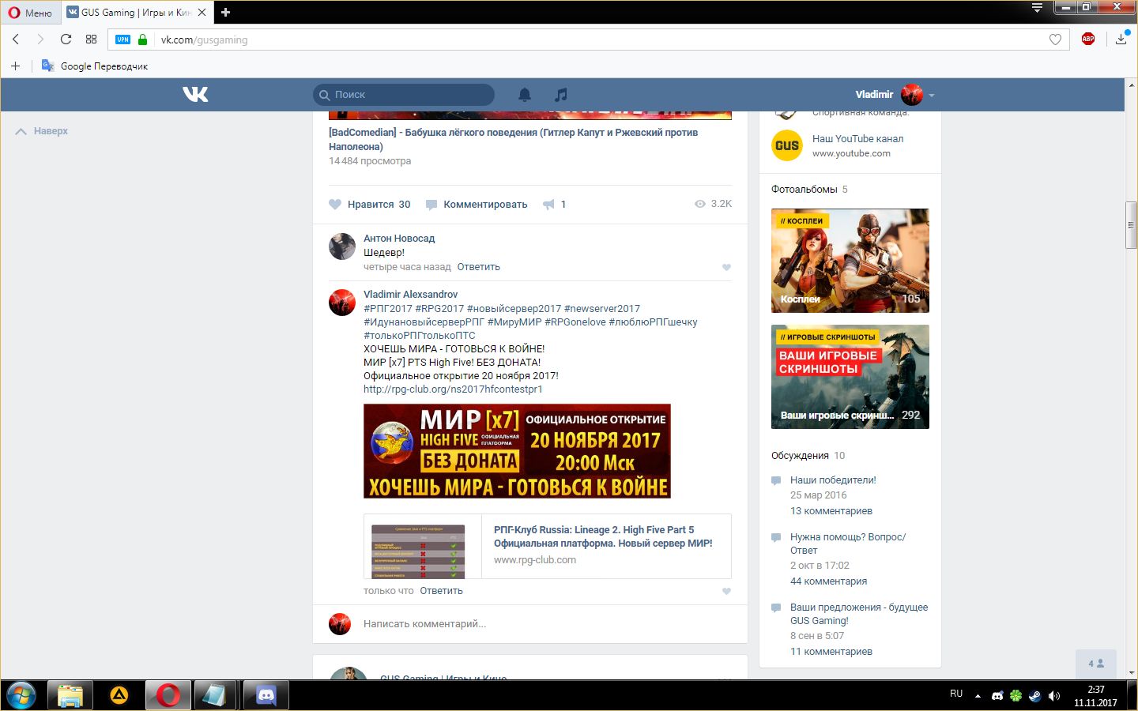The image size is (1138, 711).
Task: Open the Adblock Plus extension
Action: (x=1088, y=39)
